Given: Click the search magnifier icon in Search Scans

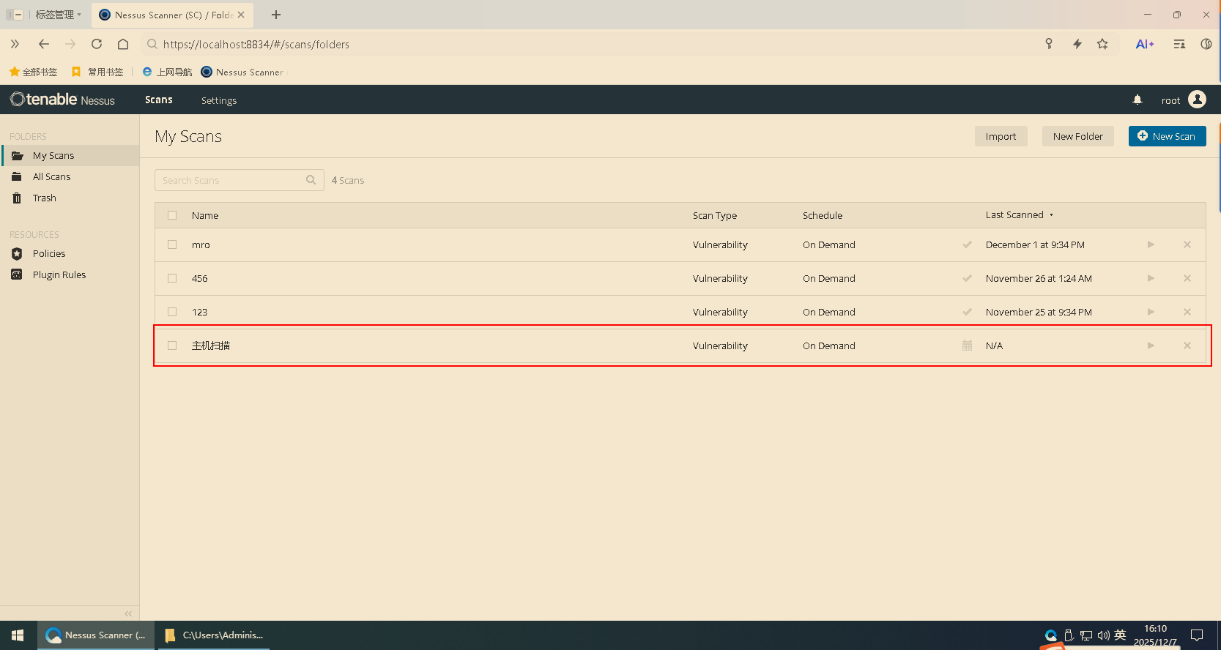Looking at the screenshot, I should 311,180.
